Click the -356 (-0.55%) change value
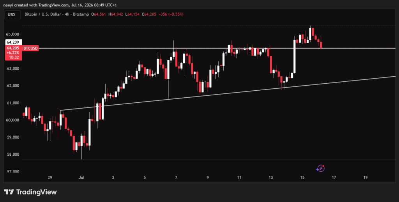 coord(171,14)
